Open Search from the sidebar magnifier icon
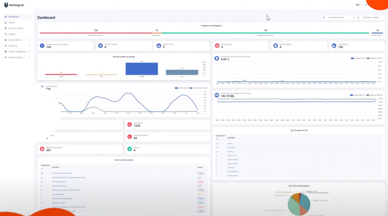Screen dimensions: 388x216 click(5, 34)
